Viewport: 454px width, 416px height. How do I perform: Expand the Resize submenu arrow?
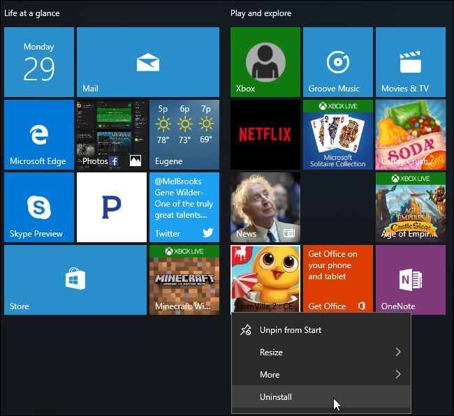398,352
